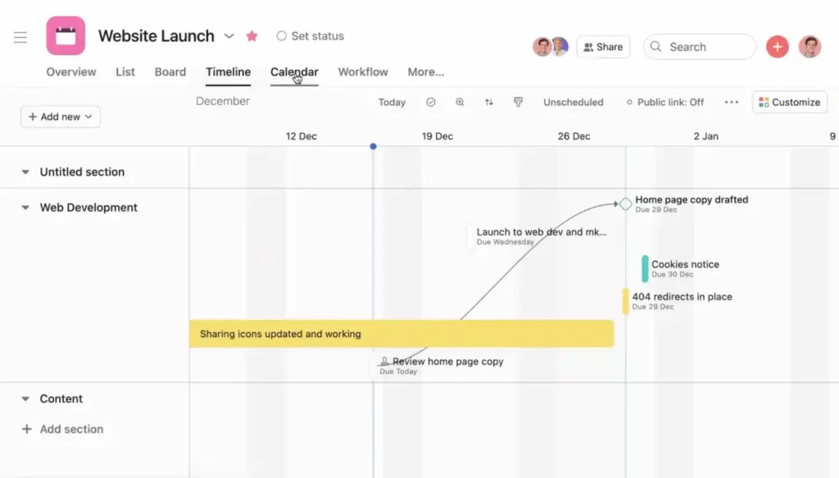Click the Home page copy drafted milestone diamond
Screen dimensions: 839x478
pos(625,203)
